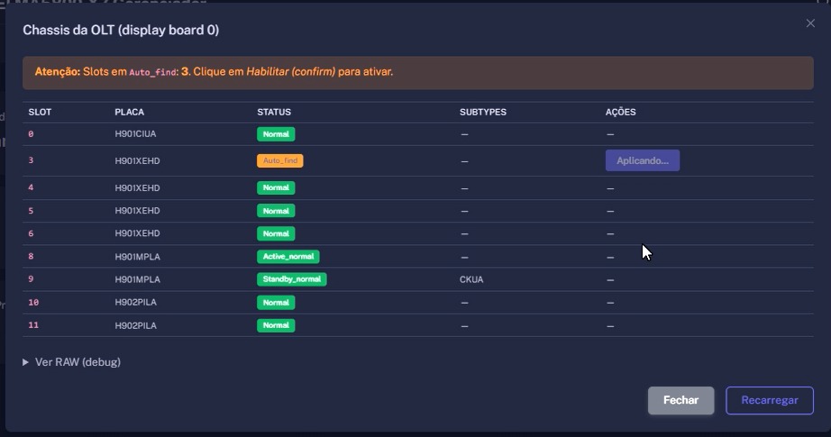This screenshot has height=437, width=831.
Task: Click slot 10 H902PILA board name
Action: click(136, 303)
